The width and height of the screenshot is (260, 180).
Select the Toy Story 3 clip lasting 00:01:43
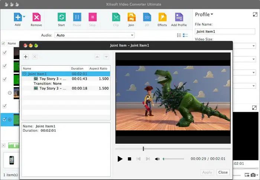pyautogui.click(x=66, y=79)
